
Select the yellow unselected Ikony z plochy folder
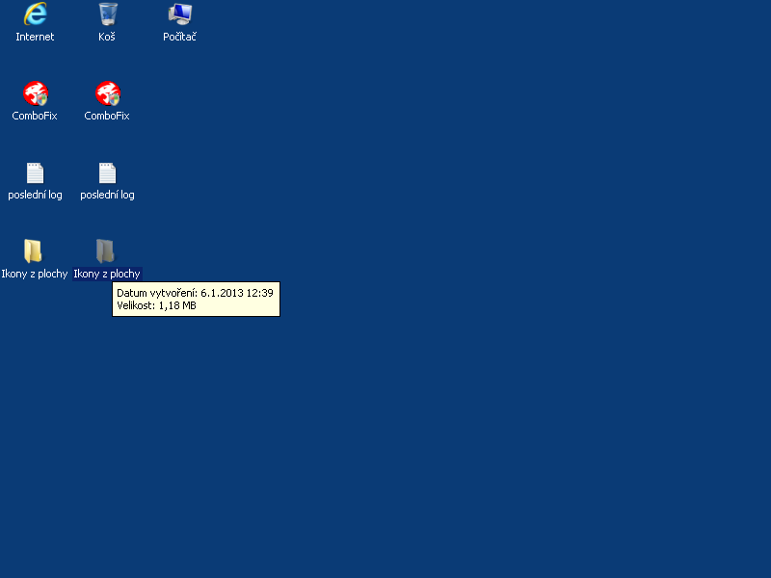[x=34, y=251]
